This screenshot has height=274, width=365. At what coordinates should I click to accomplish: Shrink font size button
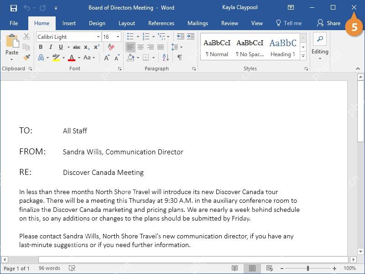[117, 58]
